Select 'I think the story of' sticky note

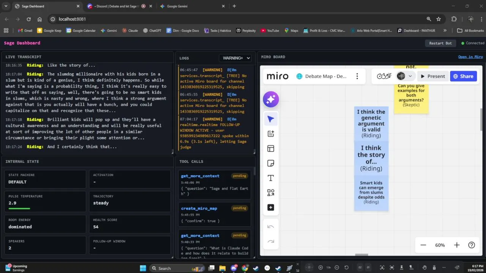(x=371, y=158)
